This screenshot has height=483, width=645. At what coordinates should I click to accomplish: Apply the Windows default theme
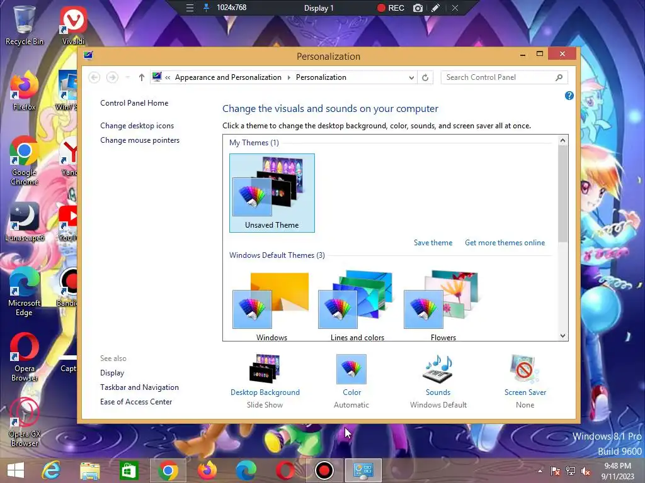click(x=271, y=306)
